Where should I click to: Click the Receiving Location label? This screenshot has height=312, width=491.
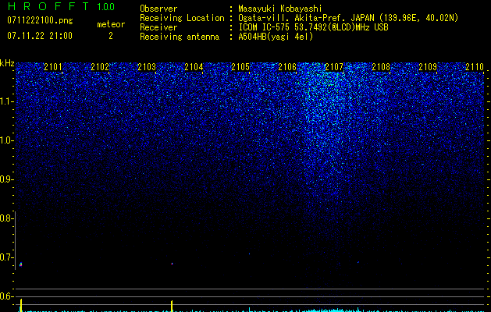182,18
